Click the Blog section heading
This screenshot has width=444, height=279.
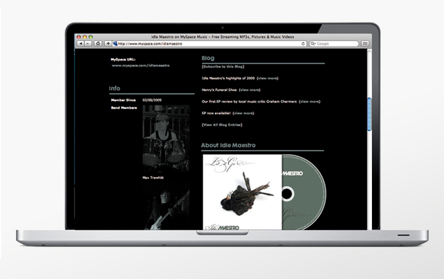coord(208,58)
